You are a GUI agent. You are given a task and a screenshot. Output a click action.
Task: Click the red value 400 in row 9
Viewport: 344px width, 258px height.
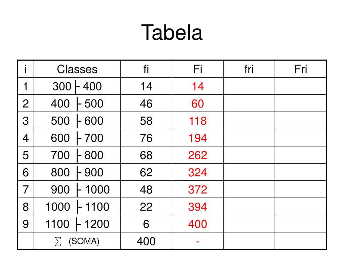pyautogui.click(x=198, y=224)
